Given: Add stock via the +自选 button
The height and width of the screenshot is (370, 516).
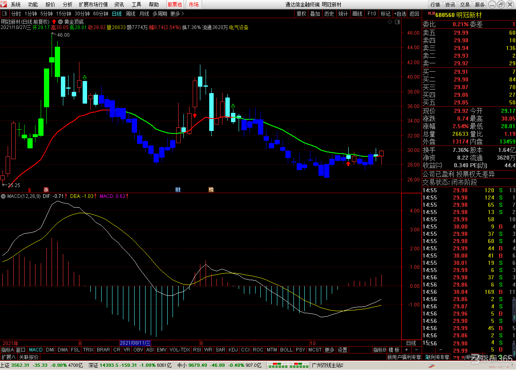Looking at the screenshot, I should 400,13.
